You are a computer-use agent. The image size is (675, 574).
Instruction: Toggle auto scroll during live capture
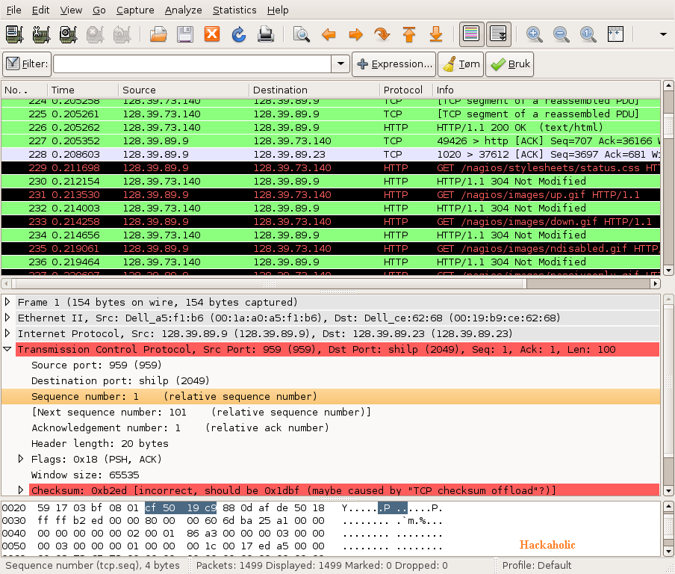tap(499, 34)
